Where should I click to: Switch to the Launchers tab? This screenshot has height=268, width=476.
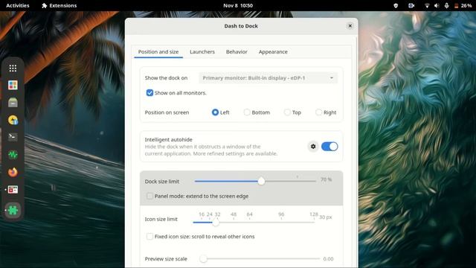click(x=202, y=51)
